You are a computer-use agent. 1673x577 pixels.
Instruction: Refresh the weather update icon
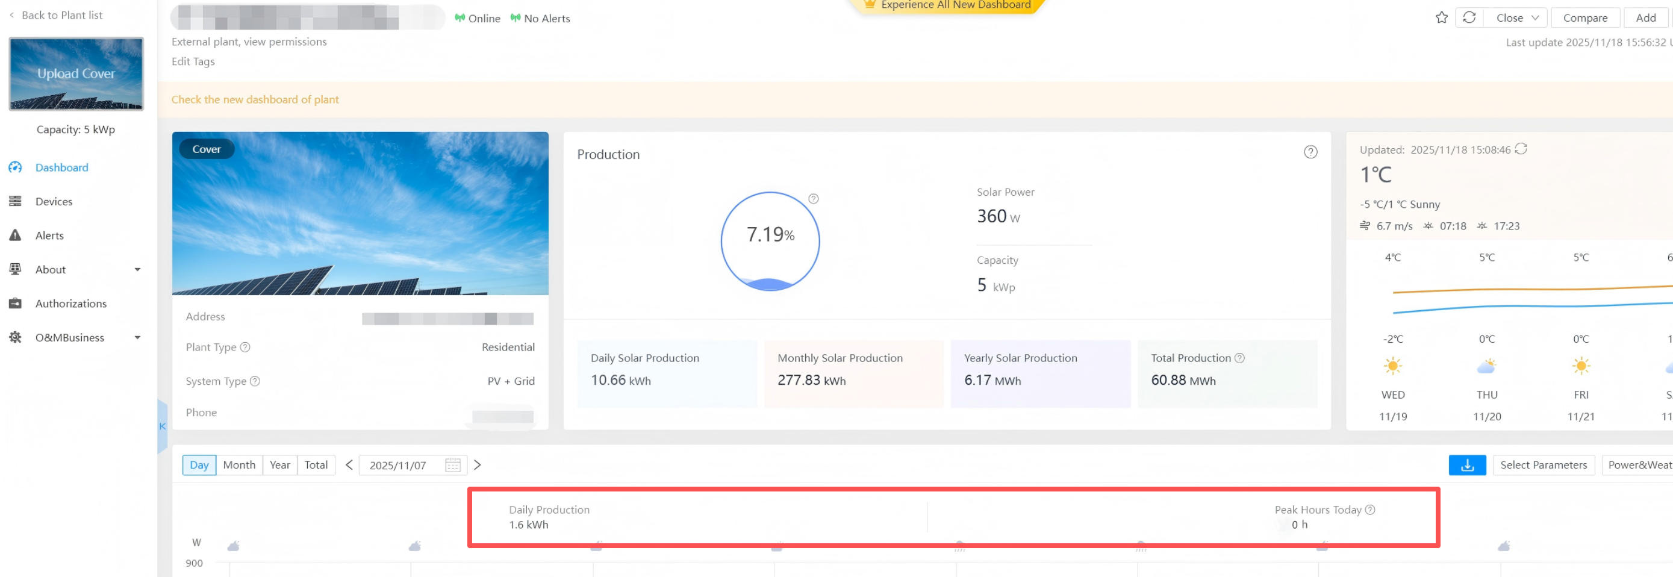(1521, 149)
